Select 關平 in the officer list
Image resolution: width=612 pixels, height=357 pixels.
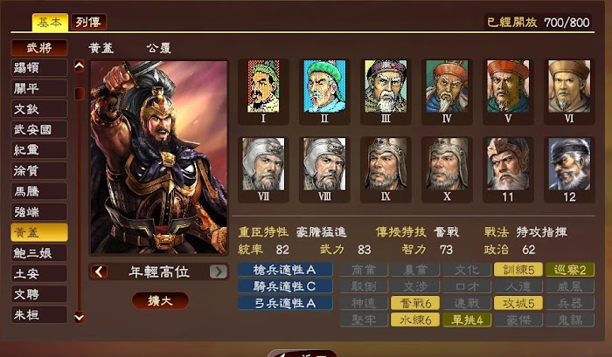[39, 88]
